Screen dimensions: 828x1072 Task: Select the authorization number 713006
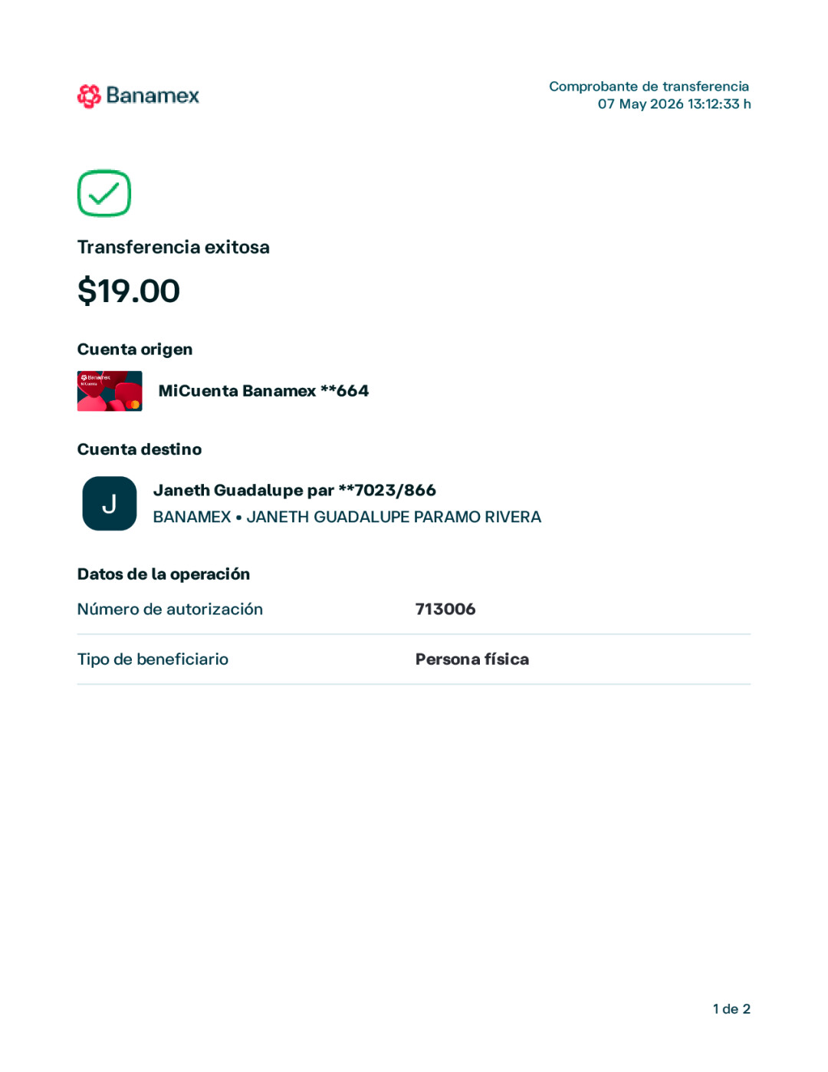pos(445,610)
